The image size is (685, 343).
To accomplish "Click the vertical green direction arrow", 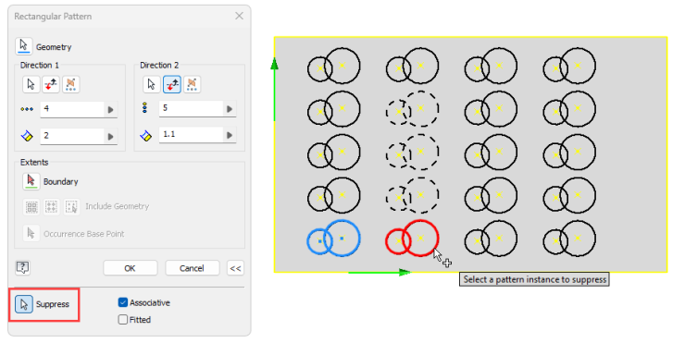I will point(274,89).
